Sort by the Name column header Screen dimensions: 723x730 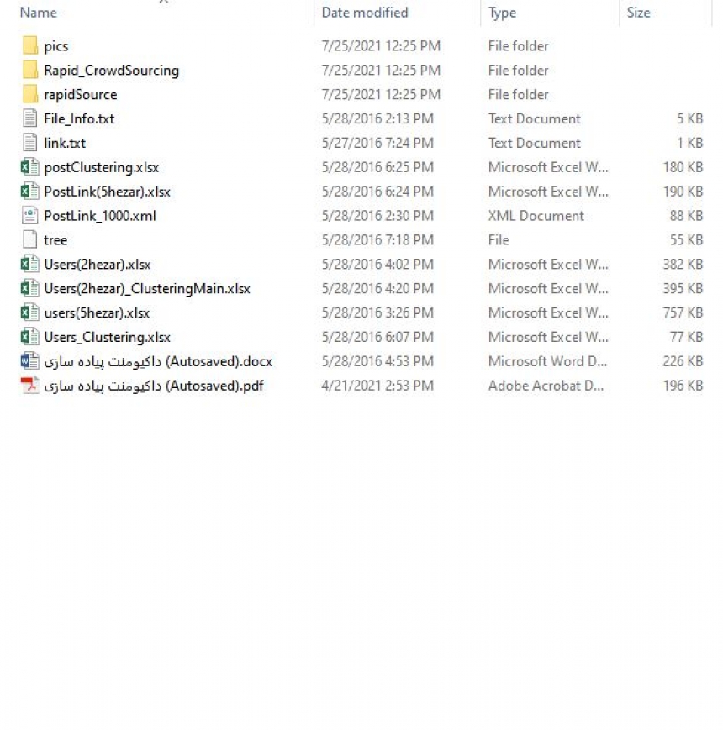point(38,13)
